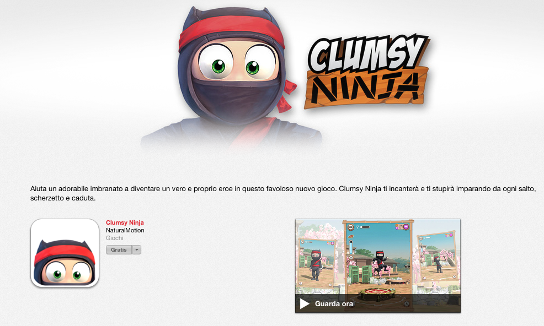544x326 pixels.
Task: Open the Giochi category link
Action: [x=115, y=238]
